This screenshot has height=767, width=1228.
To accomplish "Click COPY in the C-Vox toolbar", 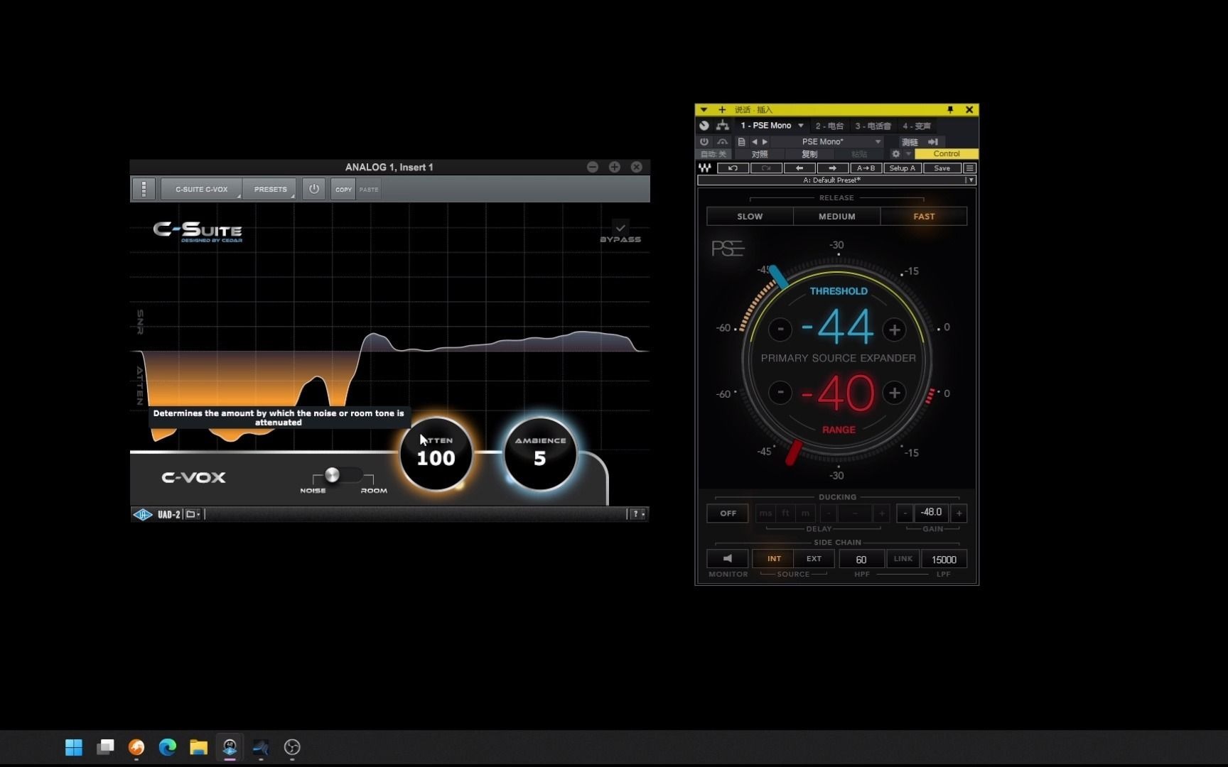I will [343, 189].
